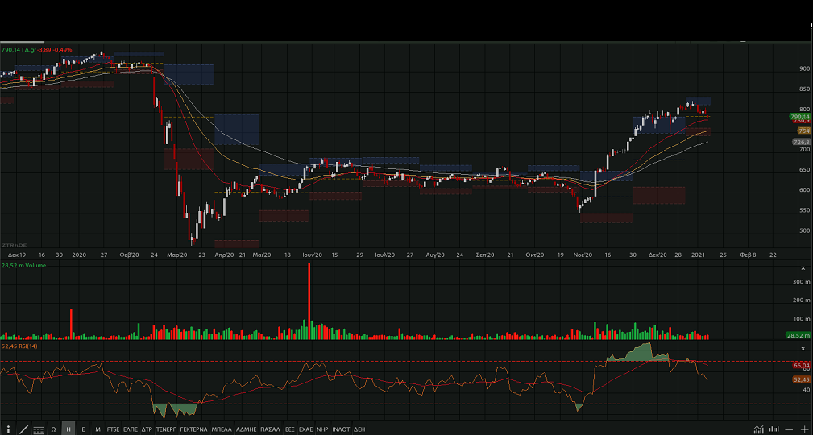The image size is (813, 435).
Task: Close the Volume indicator panel
Action: pyautogui.click(x=803, y=268)
